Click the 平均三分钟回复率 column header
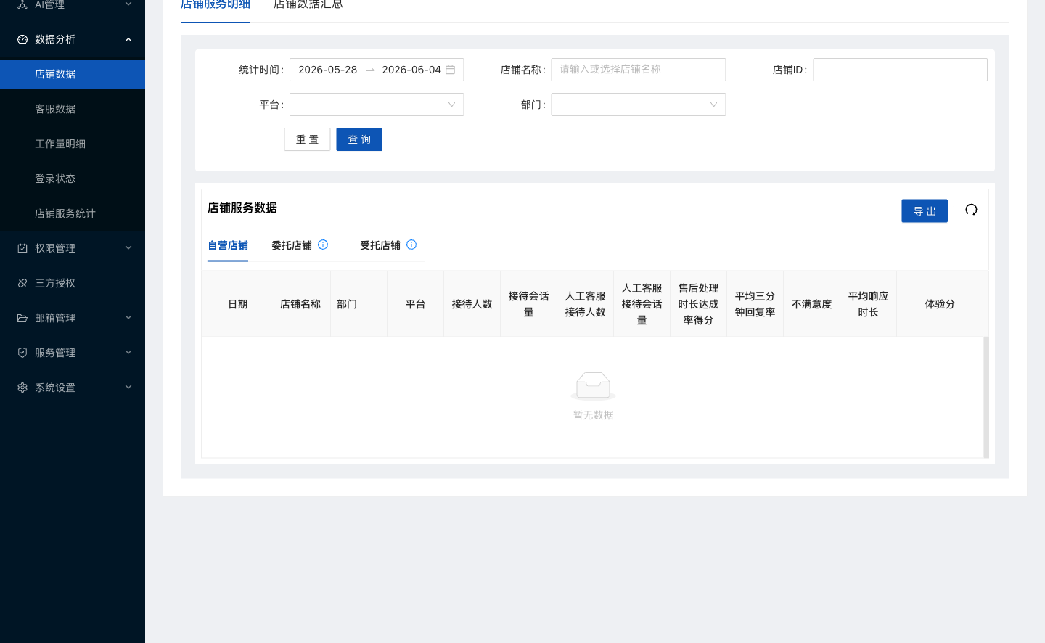 coord(755,304)
